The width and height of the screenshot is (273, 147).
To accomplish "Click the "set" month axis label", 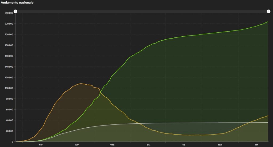I will pos(256,145).
